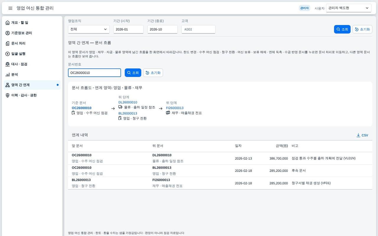Click the 문서번호 input containing OC26000010
Image resolution: width=378 pixels, height=236 pixels.
point(94,73)
